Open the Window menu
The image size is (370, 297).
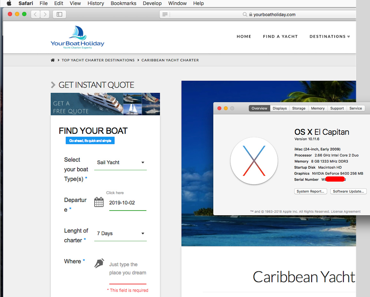point(177,3)
